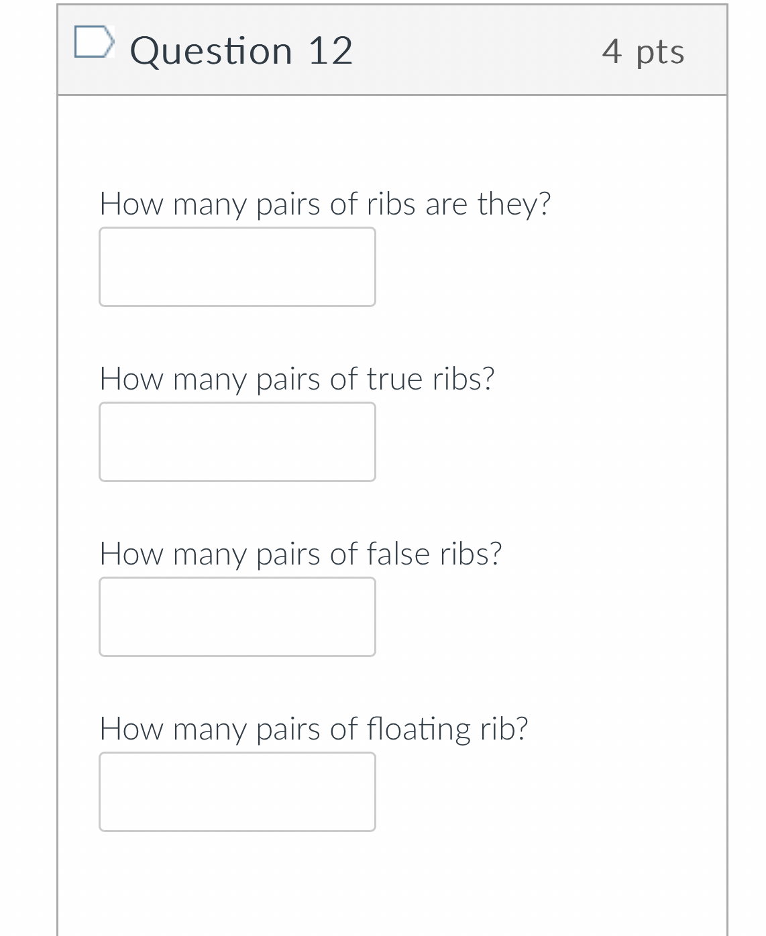Flag Question 12 for review
This screenshot has width=766, height=936.
coord(93,42)
